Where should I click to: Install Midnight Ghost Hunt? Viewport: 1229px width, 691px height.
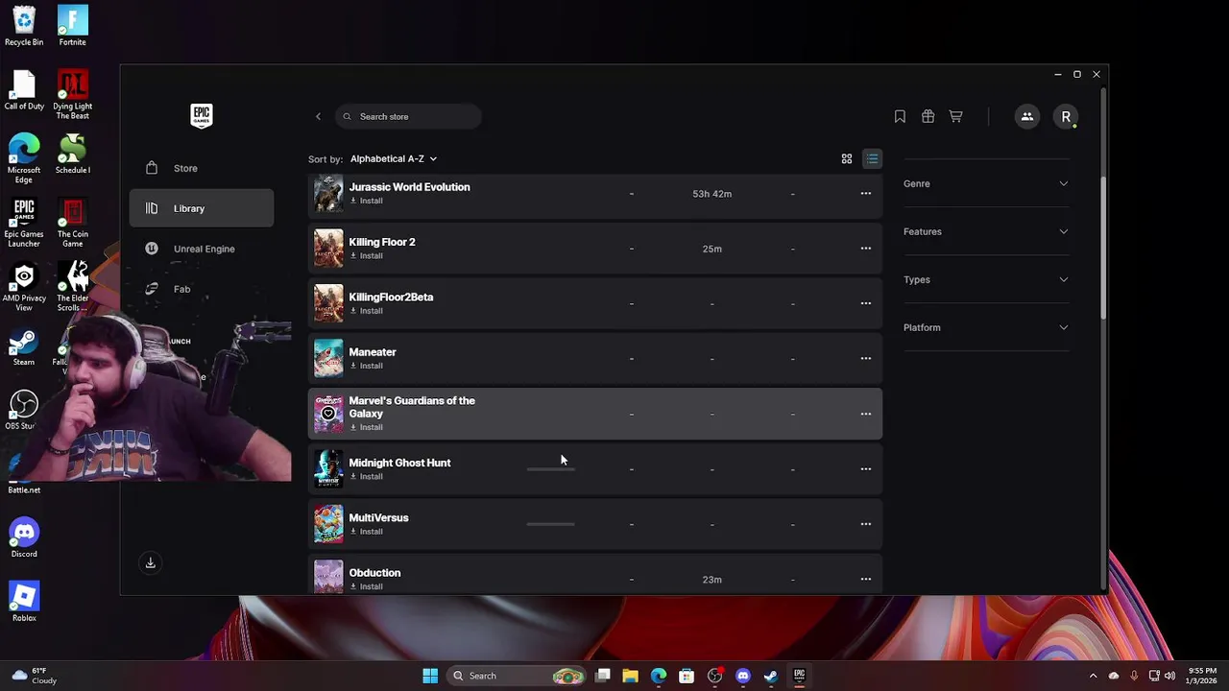pos(366,476)
